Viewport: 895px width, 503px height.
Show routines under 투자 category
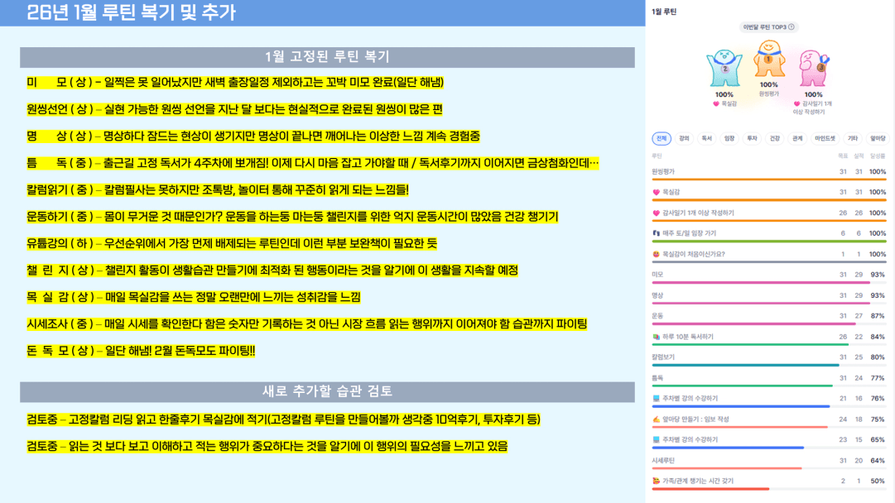(752, 139)
